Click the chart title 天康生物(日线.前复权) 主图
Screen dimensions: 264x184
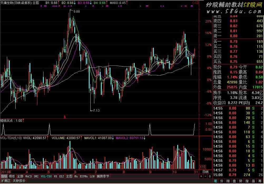20,3
